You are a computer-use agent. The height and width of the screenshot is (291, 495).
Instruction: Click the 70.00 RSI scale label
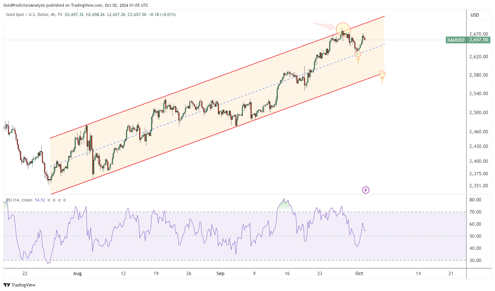click(475, 212)
